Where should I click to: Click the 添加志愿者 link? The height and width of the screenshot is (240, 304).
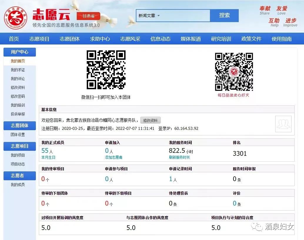pos(113,158)
